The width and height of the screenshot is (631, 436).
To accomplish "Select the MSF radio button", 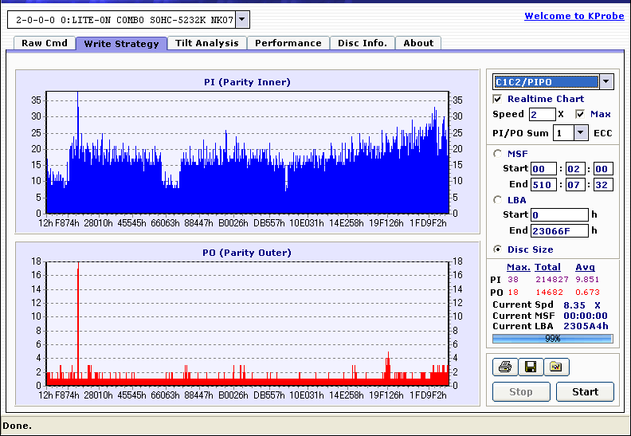I will click(x=498, y=154).
